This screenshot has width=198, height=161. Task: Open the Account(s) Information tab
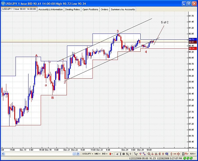[51, 9]
